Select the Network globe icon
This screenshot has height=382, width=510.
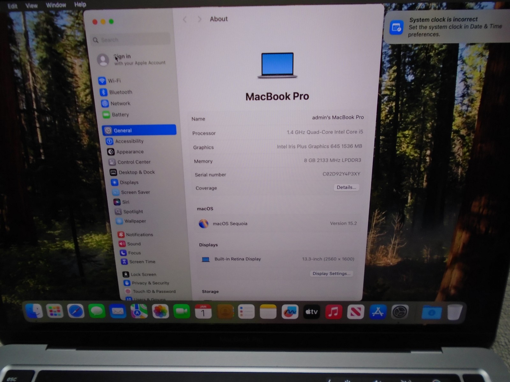[x=105, y=103]
